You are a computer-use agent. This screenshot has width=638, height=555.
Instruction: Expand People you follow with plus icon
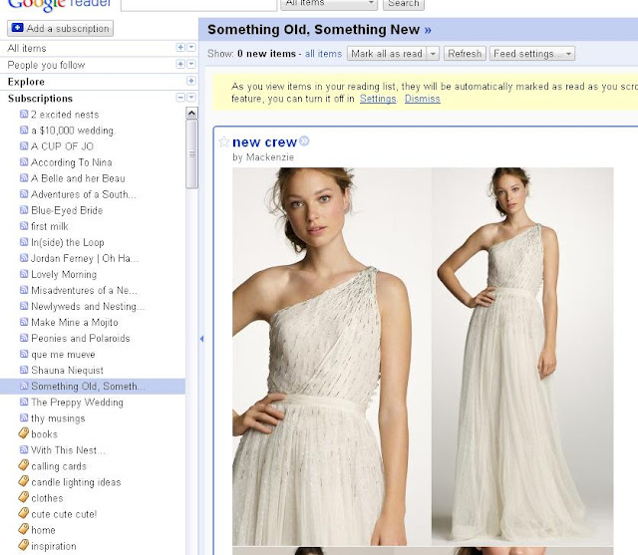point(180,64)
